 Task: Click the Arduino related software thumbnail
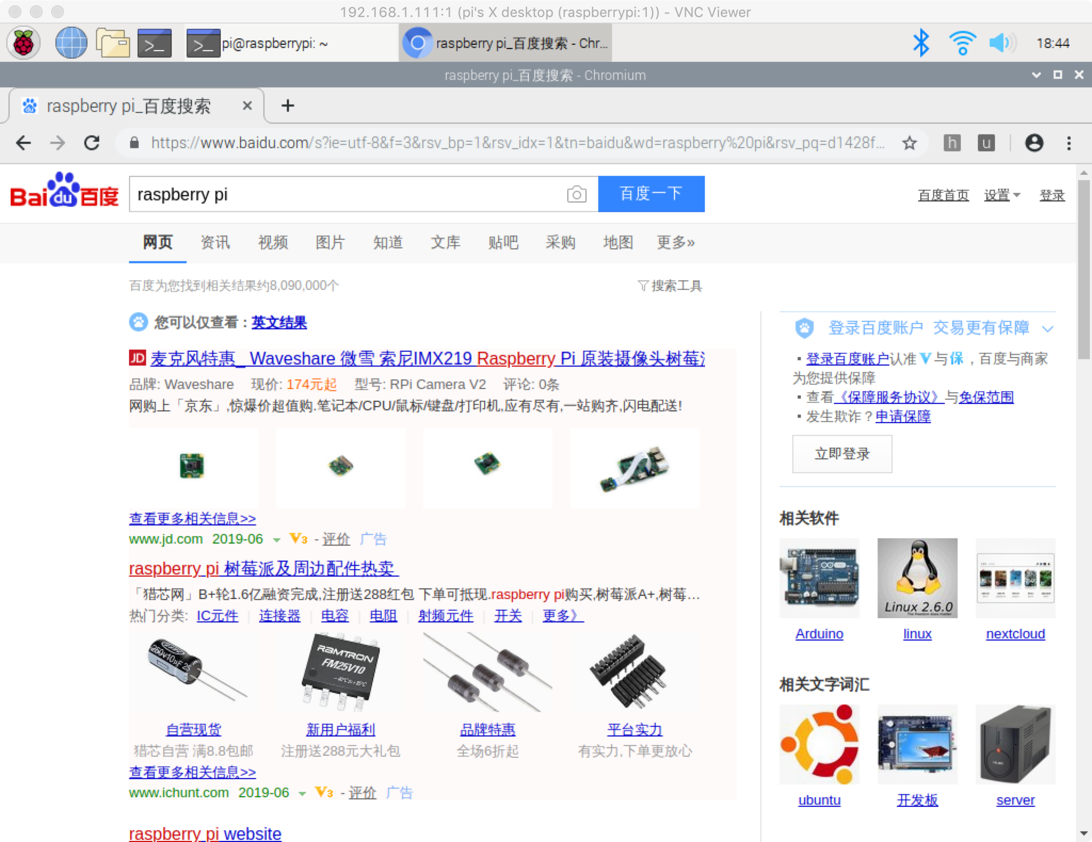tap(819, 578)
